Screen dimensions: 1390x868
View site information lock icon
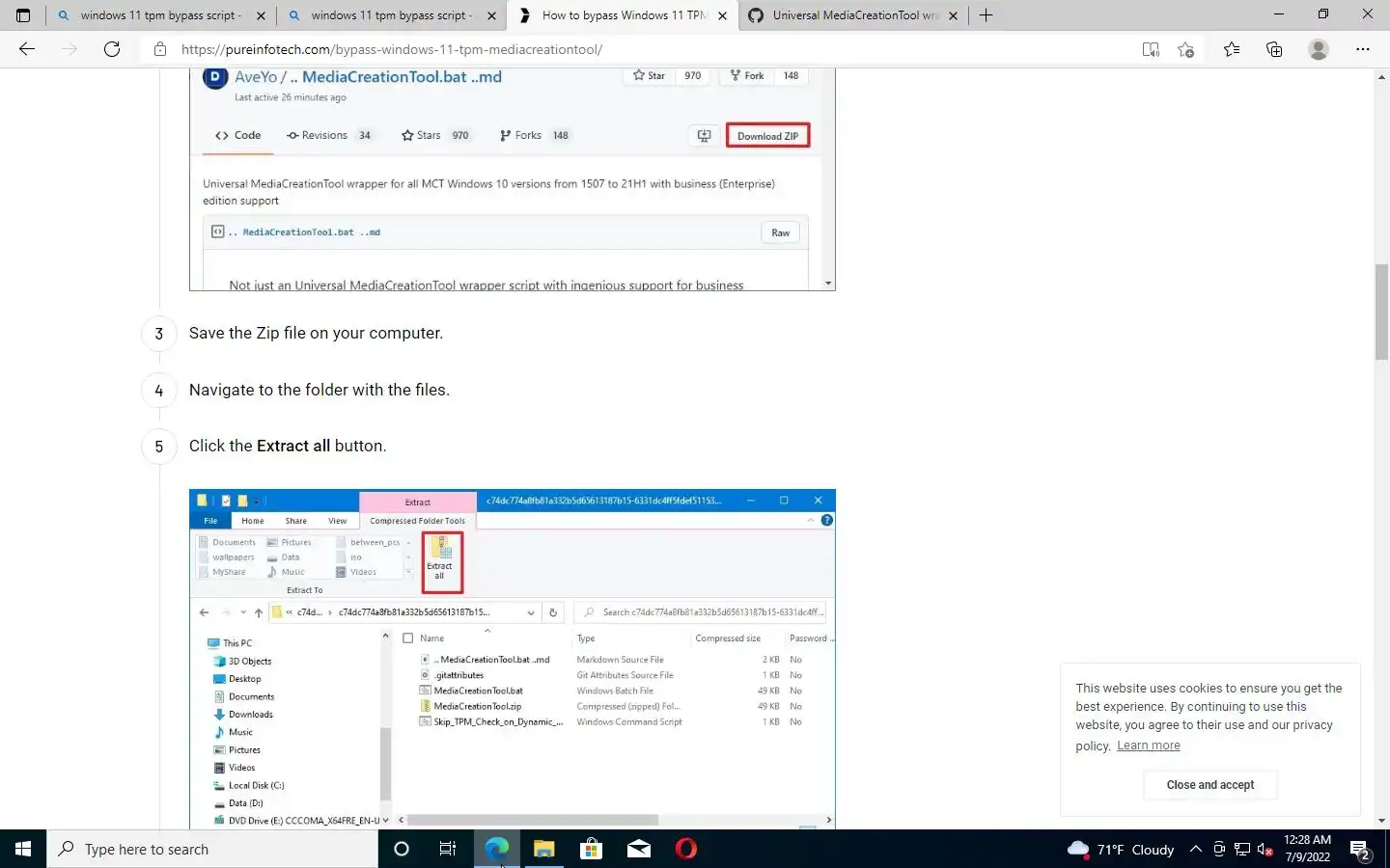(160, 49)
